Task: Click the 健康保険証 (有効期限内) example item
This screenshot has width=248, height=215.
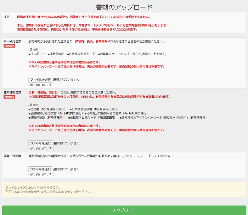Action: pyautogui.click(x=46, y=117)
